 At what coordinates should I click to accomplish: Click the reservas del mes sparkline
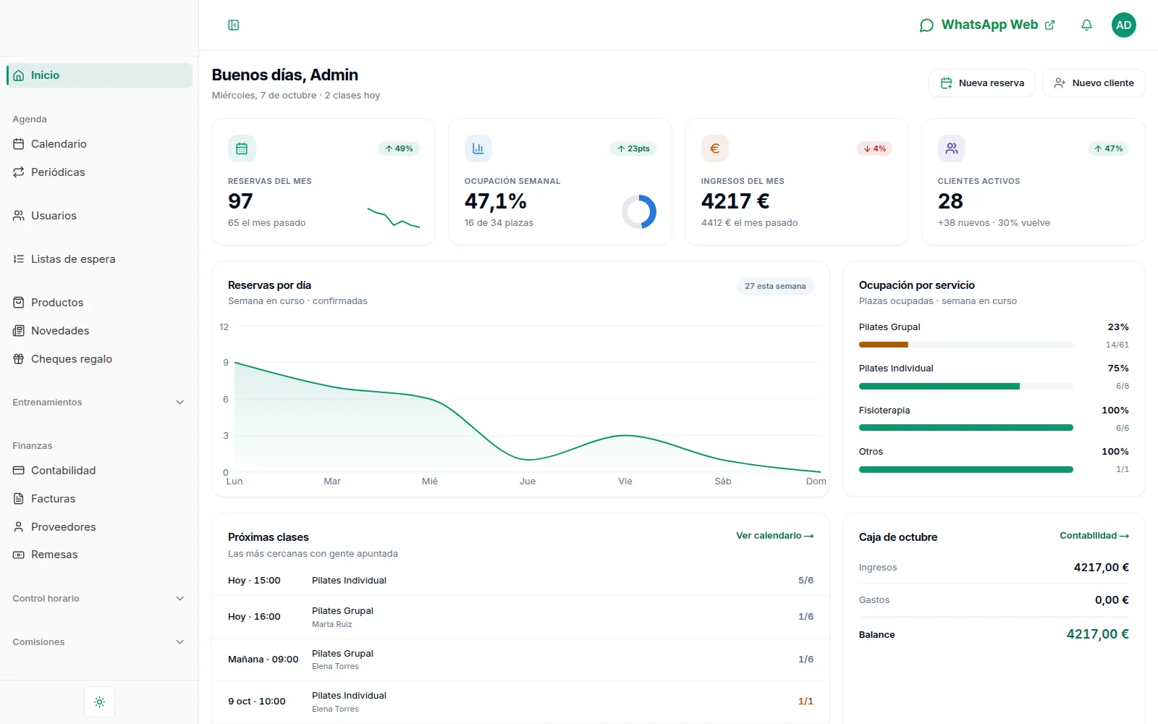(x=394, y=218)
